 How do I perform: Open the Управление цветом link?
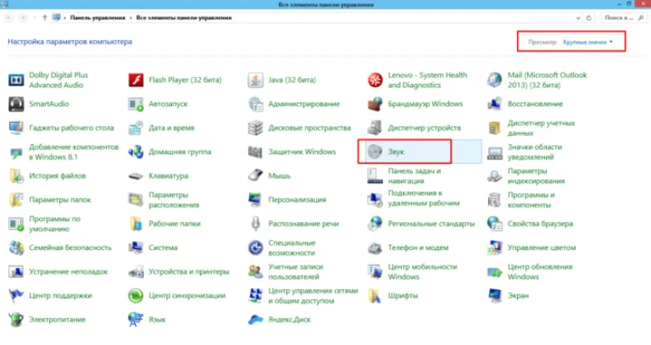click(x=542, y=248)
